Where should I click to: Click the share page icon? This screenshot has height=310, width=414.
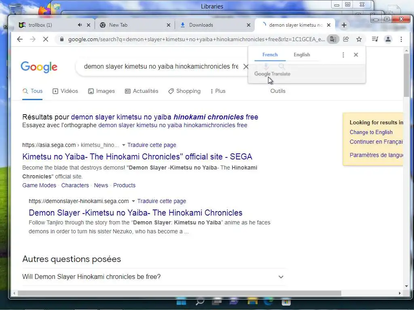point(346,39)
